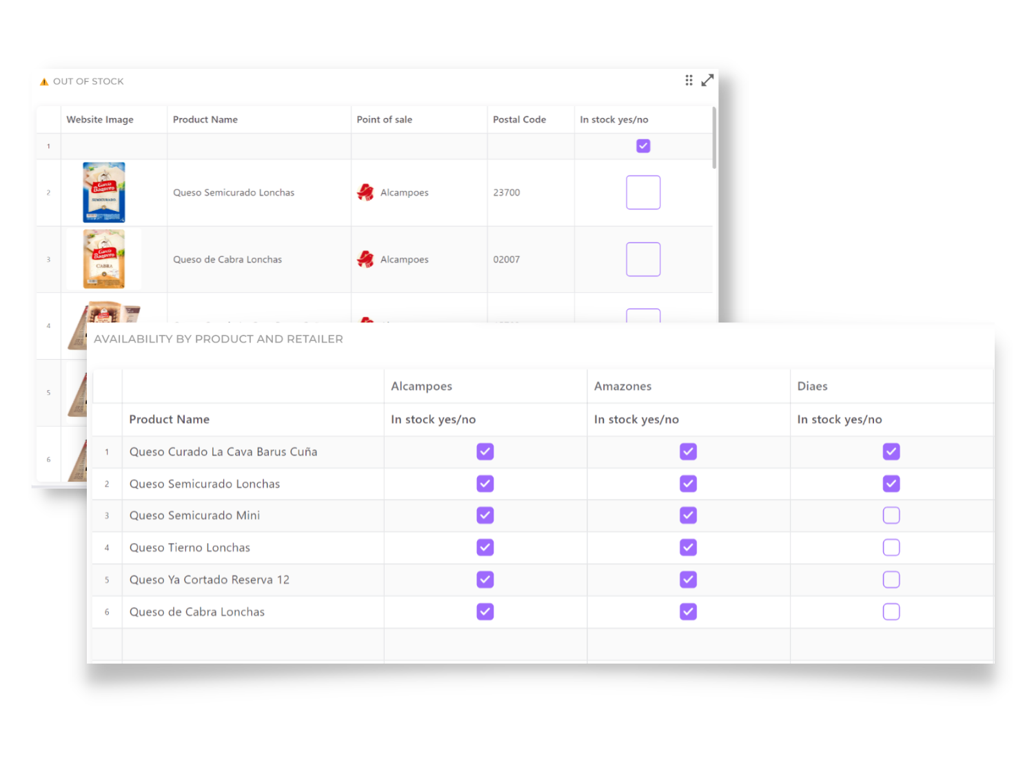Open the Queso de Cabra Lonchas product image
The width and height of the screenshot is (1034, 758).
(104, 259)
